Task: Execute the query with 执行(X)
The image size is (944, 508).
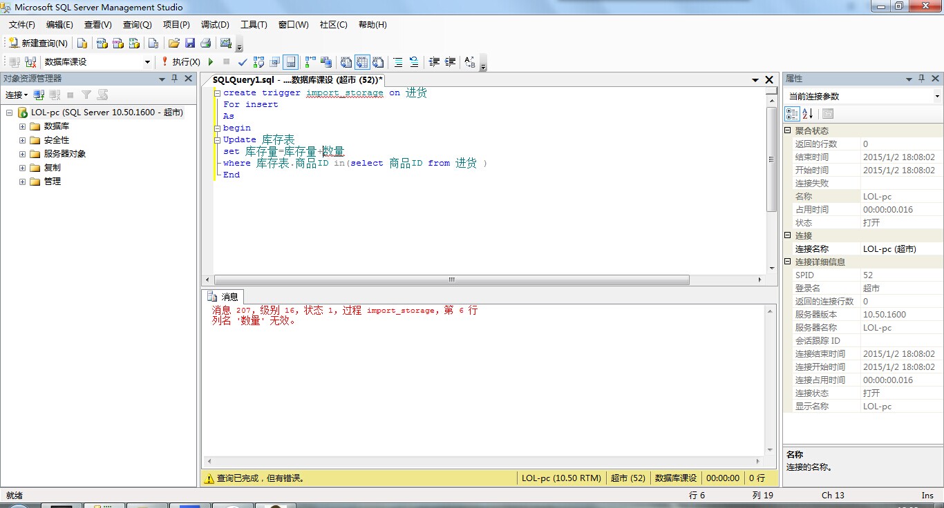Action: pos(180,62)
